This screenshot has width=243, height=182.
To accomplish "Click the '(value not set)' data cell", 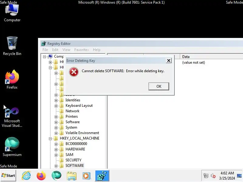I will coord(193,62).
